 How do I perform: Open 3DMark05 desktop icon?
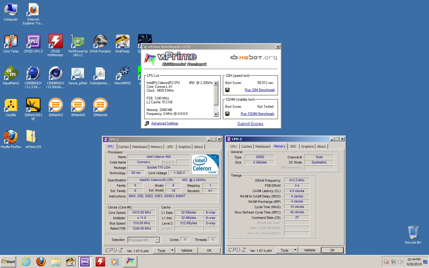(78, 107)
